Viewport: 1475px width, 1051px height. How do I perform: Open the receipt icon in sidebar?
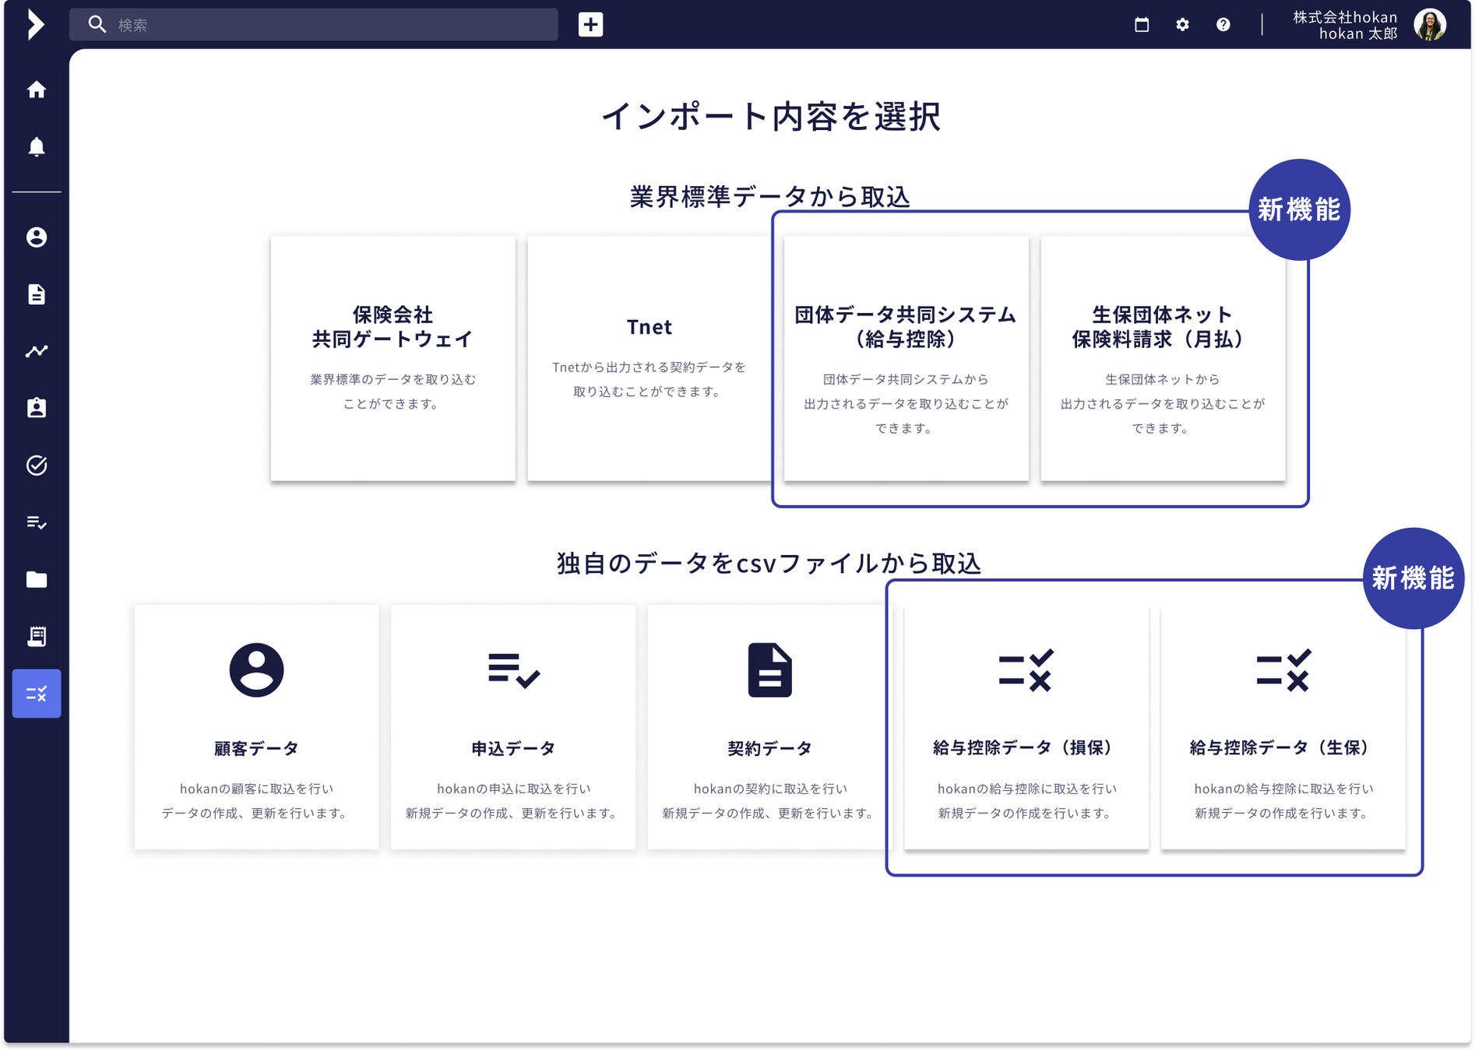(x=37, y=636)
